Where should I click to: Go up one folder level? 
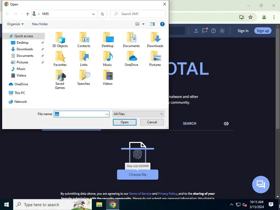(x=28, y=14)
